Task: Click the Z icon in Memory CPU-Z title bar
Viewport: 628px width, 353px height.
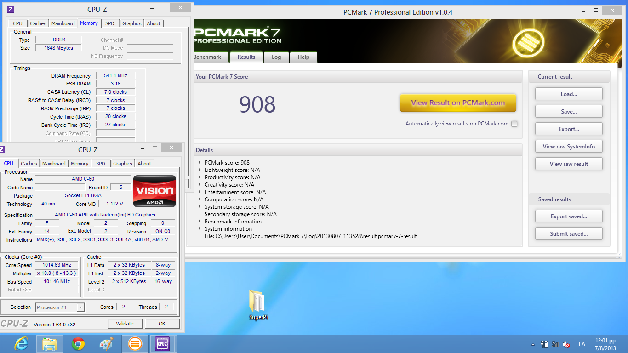Action: [11, 9]
